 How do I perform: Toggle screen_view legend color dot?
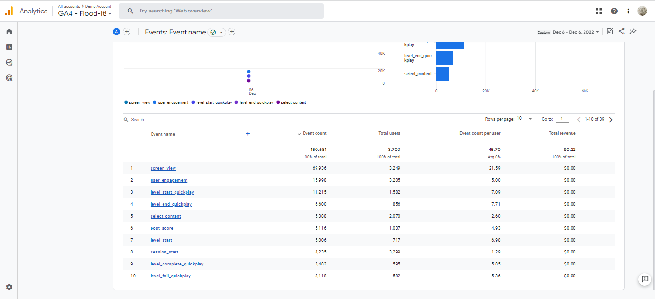point(126,102)
